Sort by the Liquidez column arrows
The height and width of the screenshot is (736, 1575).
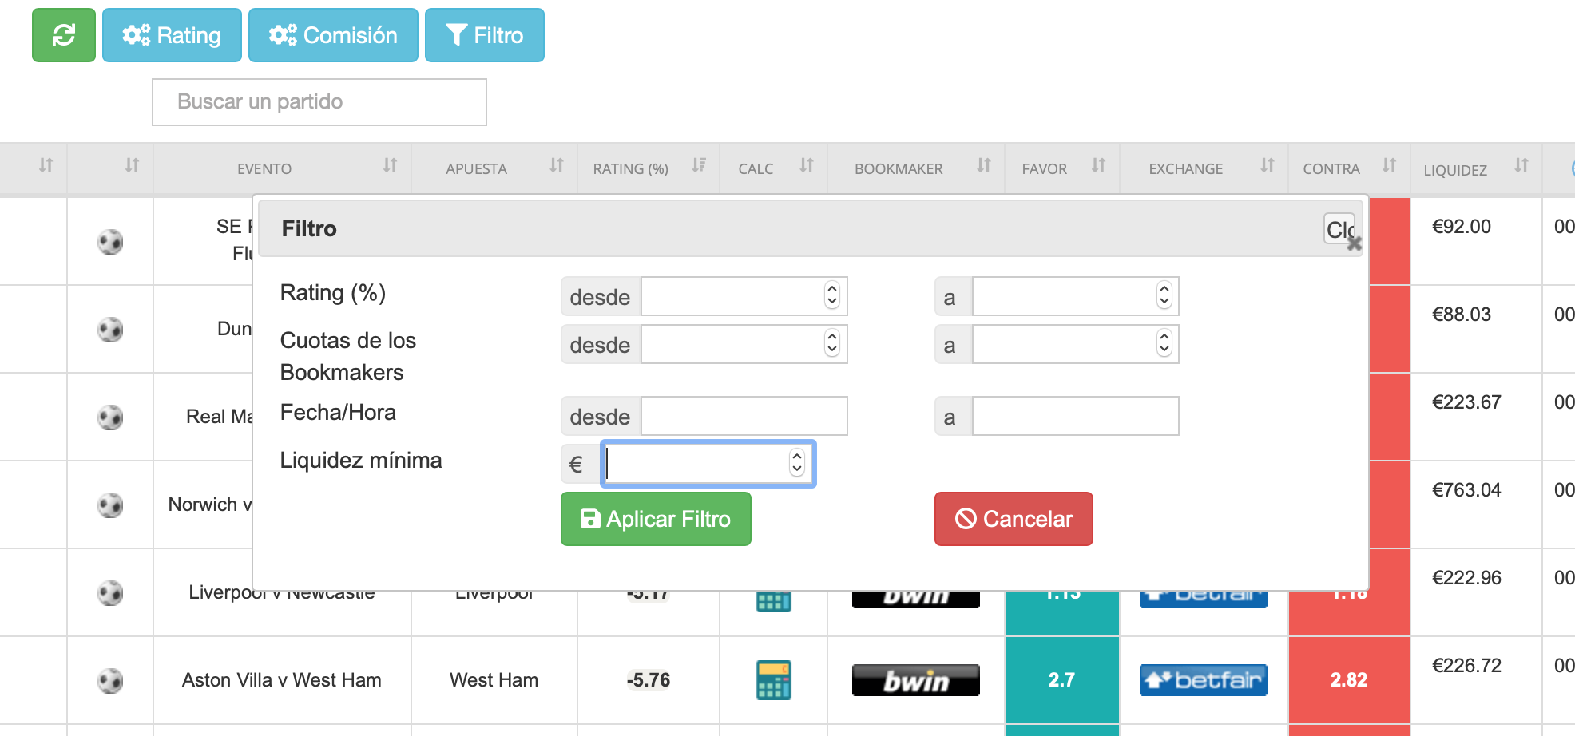coord(1521,165)
